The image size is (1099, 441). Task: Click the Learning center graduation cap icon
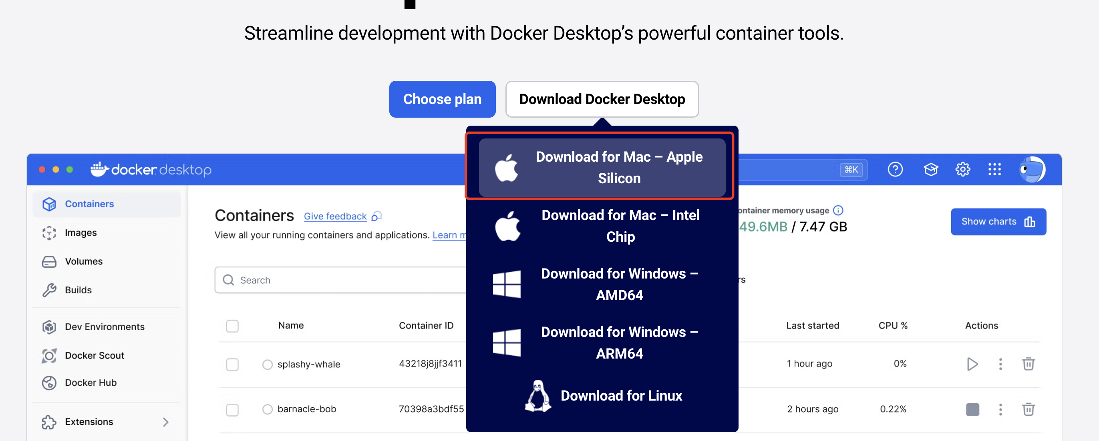coord(930,170)
